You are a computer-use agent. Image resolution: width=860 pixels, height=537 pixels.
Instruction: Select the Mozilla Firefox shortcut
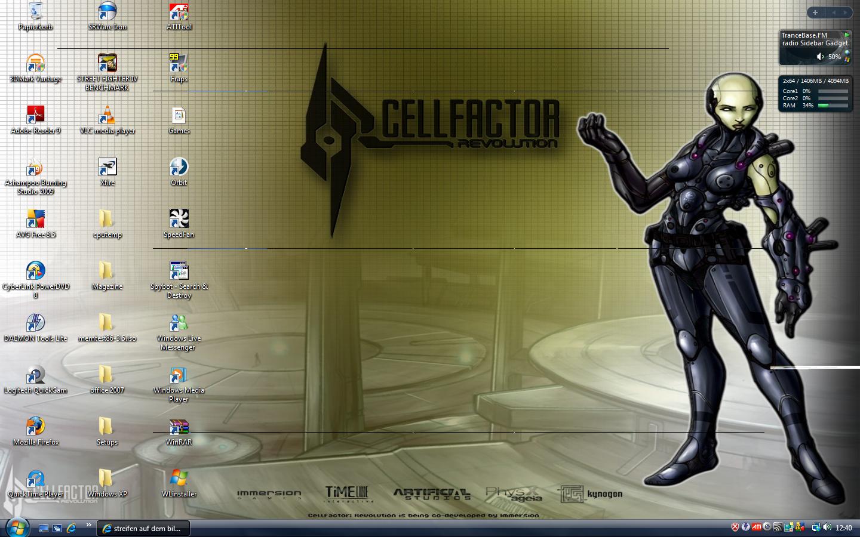coord(36,431)
